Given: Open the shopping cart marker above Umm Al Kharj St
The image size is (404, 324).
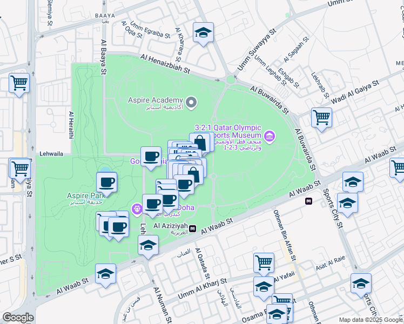Looking at the screenshot, I should (x=264, y=264).
